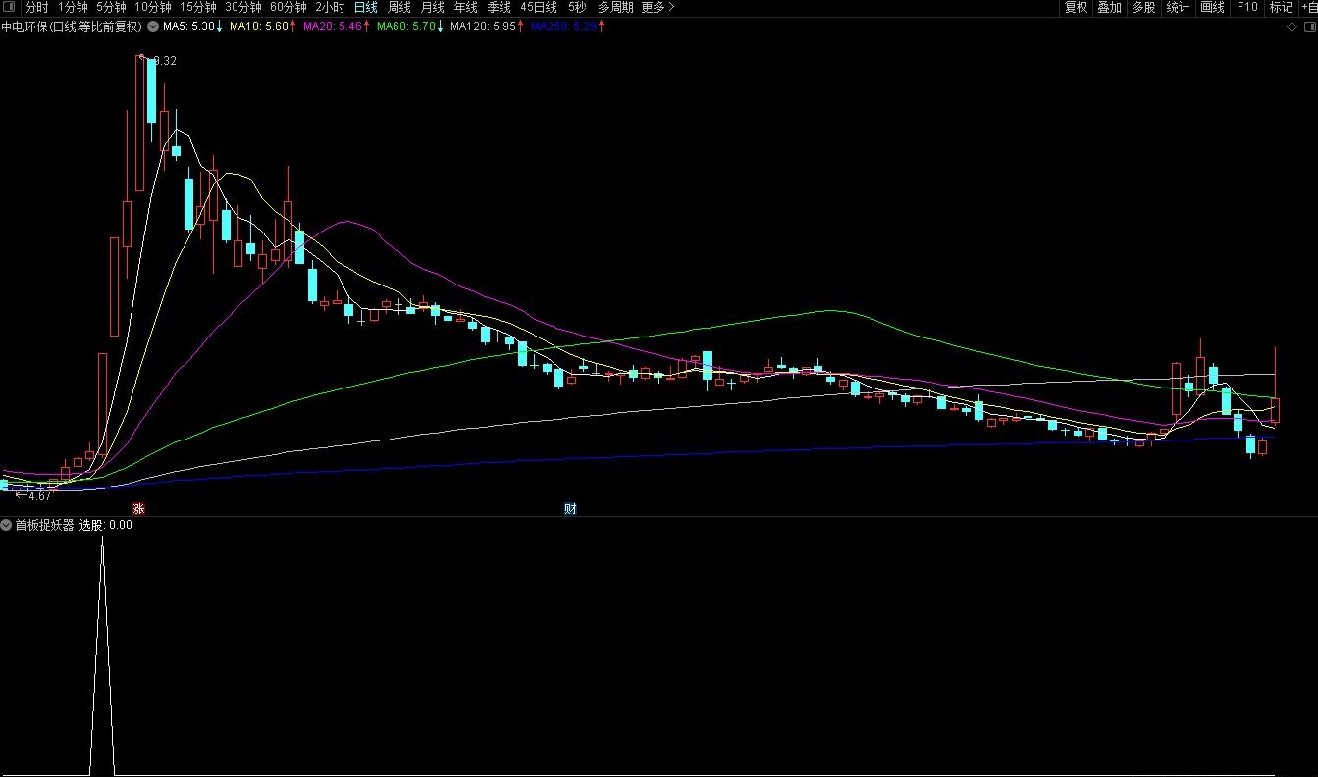Click the last red candle with long upper wick

1276,409
